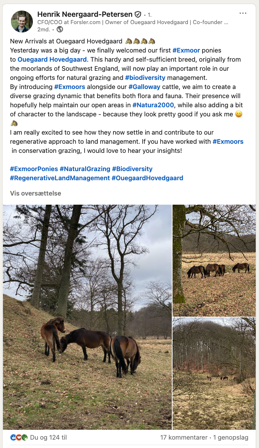Open the #Natura2000 hashtag
Screen dimensions: 259x448
point(154,105)
